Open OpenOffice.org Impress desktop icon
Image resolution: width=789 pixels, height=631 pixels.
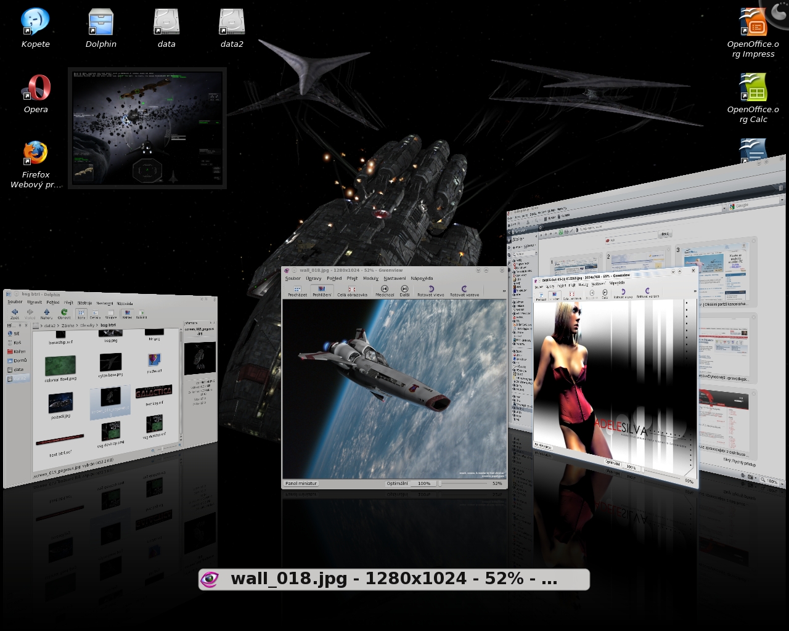point(753,32)
